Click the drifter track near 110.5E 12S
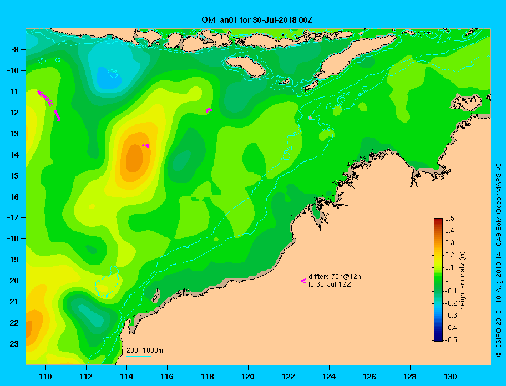 [57, 115]
